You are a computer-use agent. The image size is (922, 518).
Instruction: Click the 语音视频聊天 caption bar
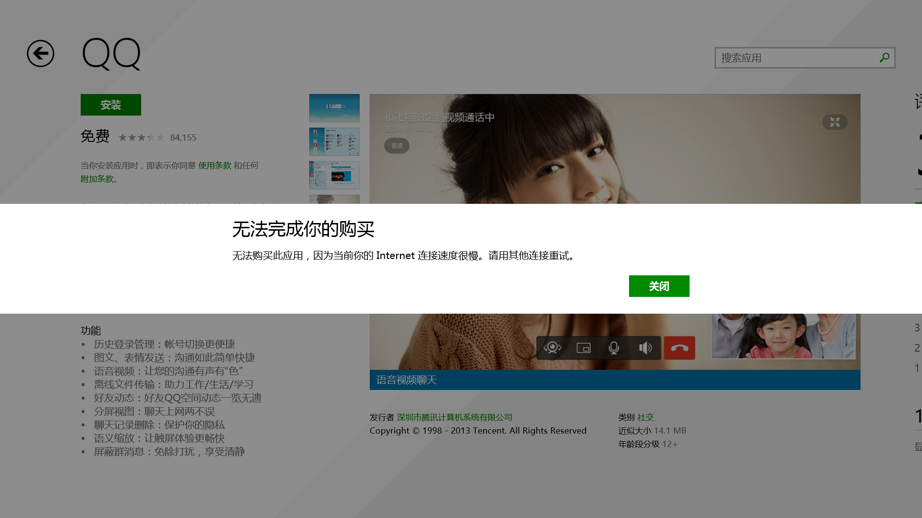[x=615, y=380]
